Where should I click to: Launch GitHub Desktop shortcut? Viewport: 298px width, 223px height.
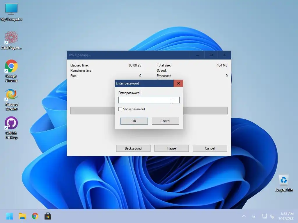(x=11, y=128)
